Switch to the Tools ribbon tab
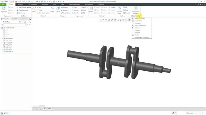Image resolution: width=206 pixels, height=115 pixels. pyautogui.click(x=54, y=4)
